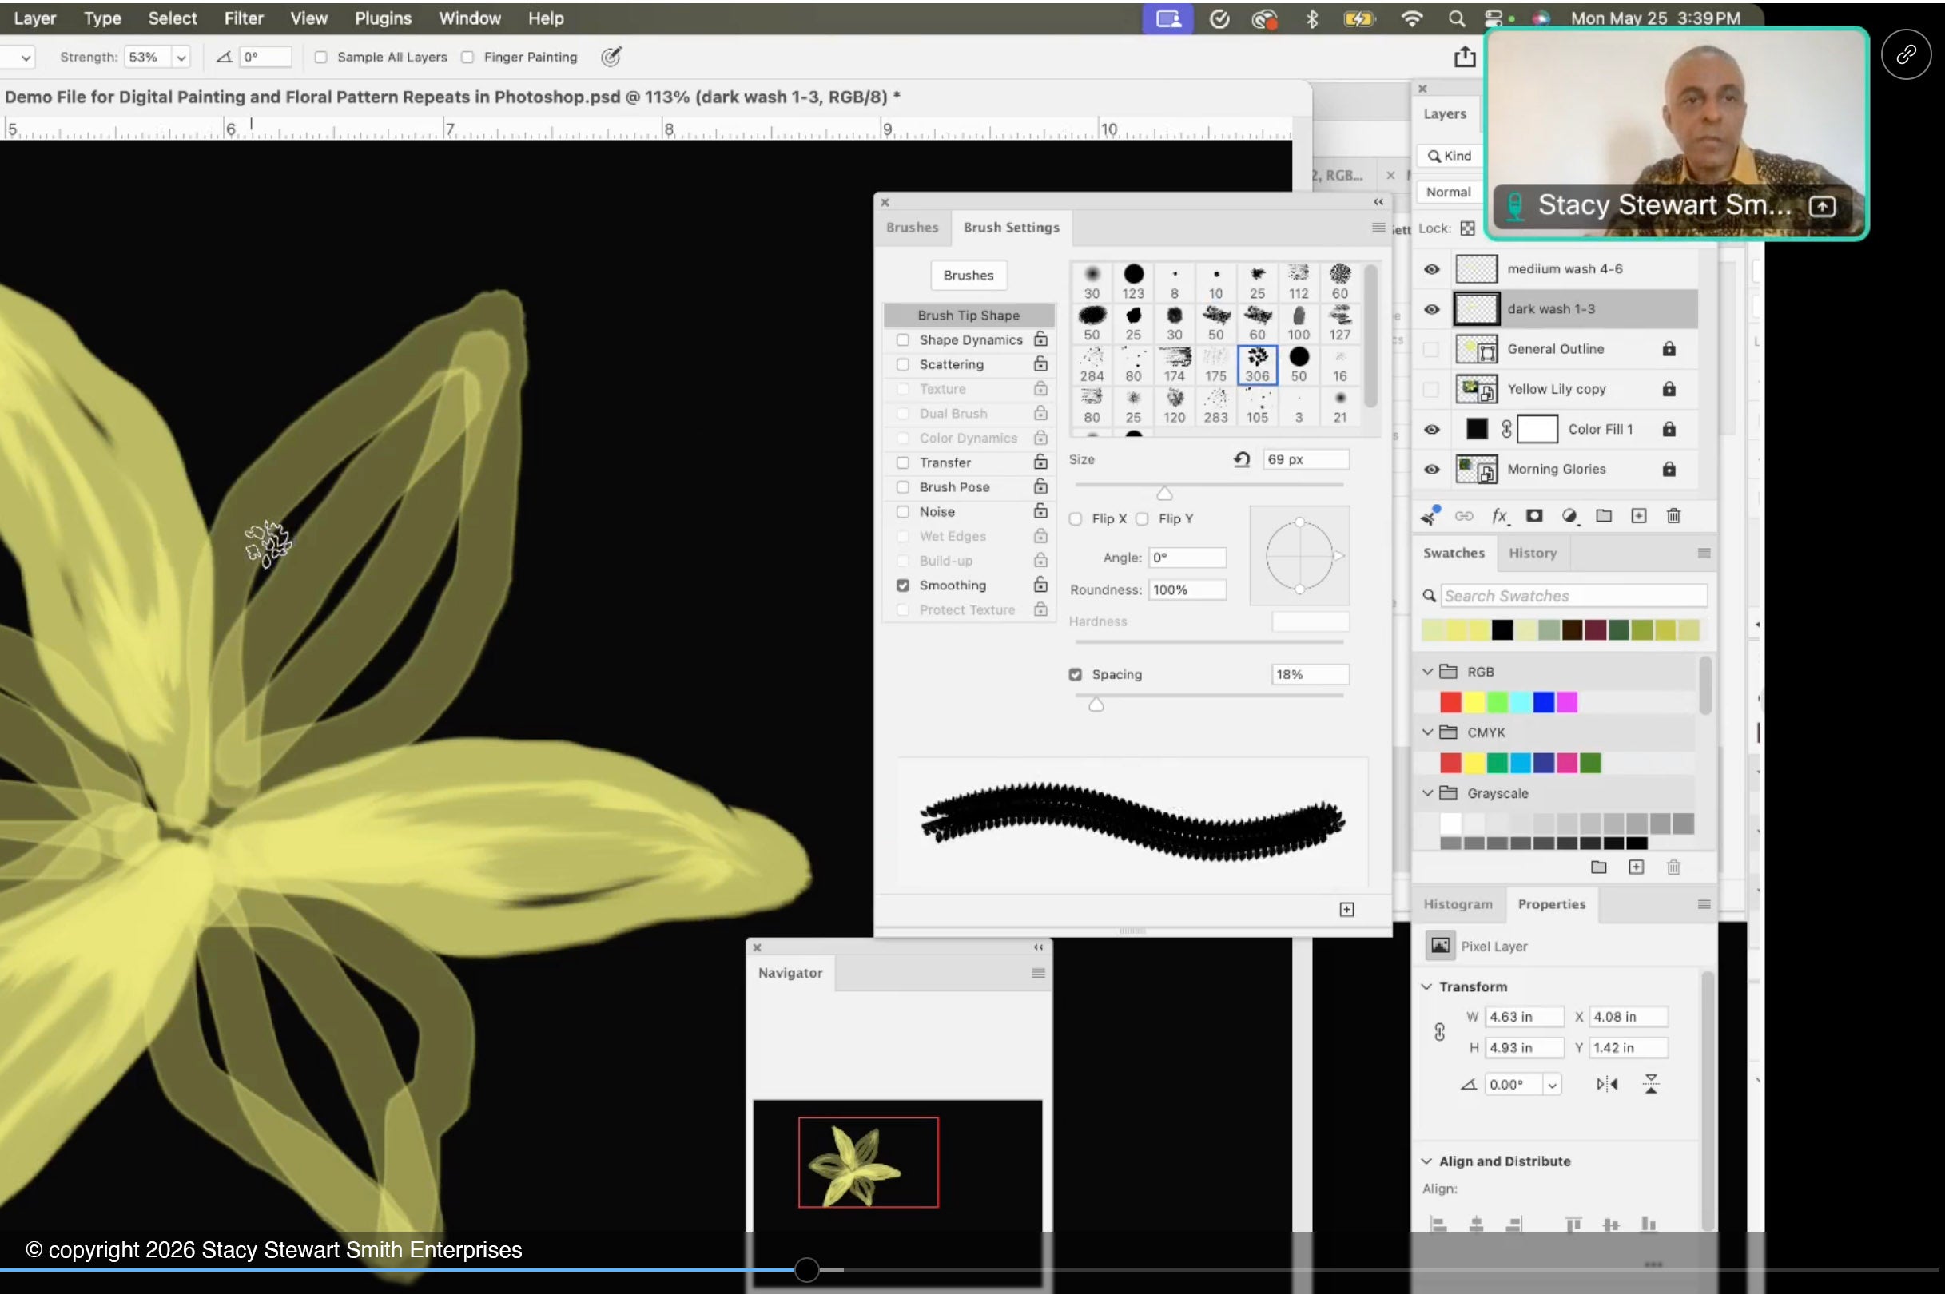The image size is (1945, 1294).
Task: Select the 306 brush tip preset
Action: tap(1256, 365)
